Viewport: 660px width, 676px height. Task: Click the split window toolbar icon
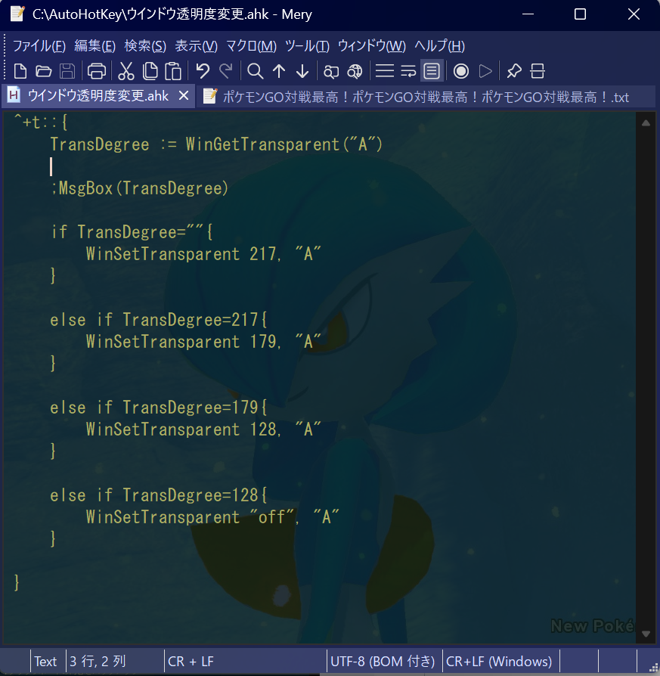coord(537,71)
